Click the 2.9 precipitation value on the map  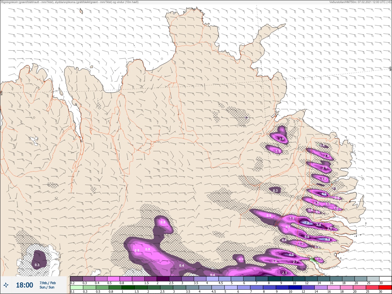click(x=281, y=139)
